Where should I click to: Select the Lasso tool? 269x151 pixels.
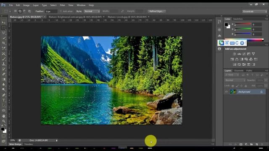pos(3,33)
